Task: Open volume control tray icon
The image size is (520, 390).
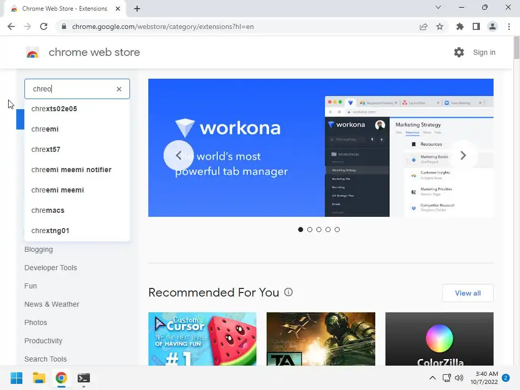Action: pyautogui.click(x=459, y=378)
